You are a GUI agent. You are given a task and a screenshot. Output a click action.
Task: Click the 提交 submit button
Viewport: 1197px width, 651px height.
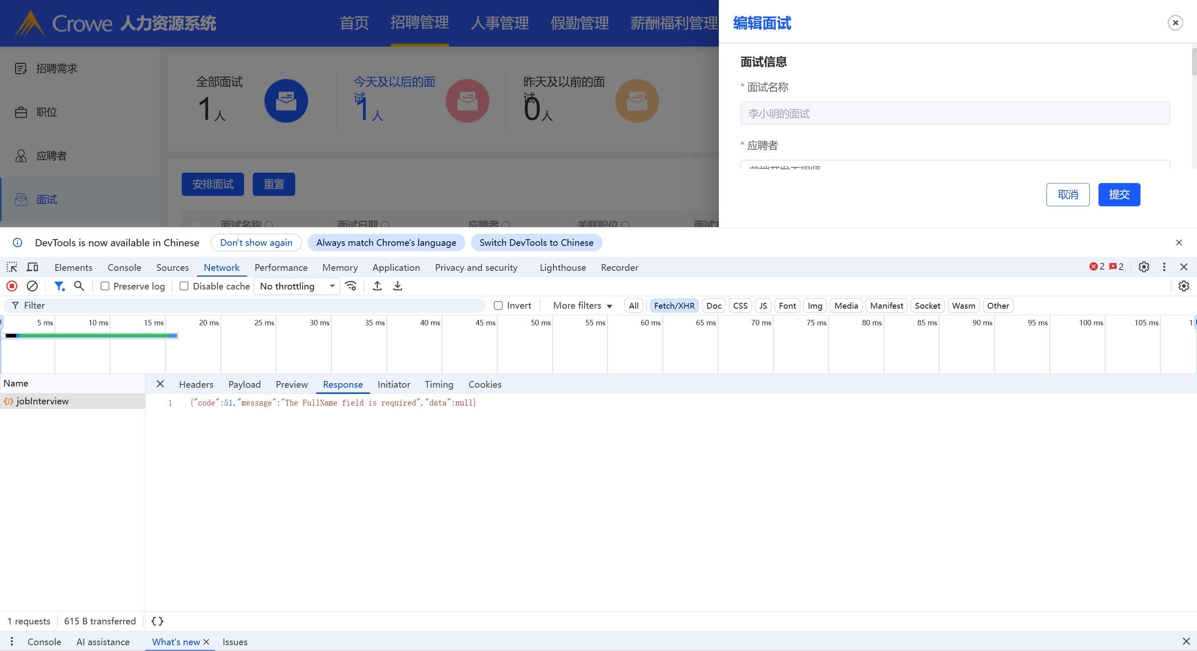pos(1119,194)
